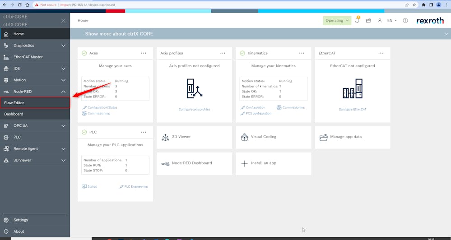
Task: Click the OPC UA sidebar icon
Action: (x=6, y=126)
